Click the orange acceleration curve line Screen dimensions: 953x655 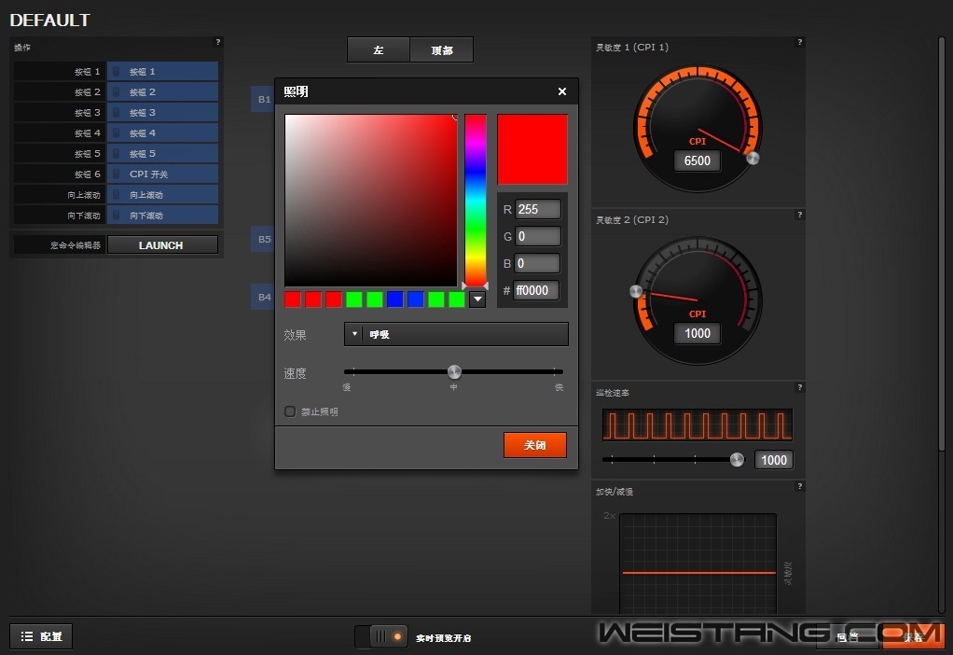[699, 572]
